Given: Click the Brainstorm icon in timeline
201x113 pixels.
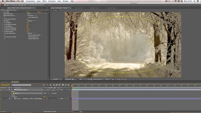Looking at the screenshot, I should [x=63, y=85].
